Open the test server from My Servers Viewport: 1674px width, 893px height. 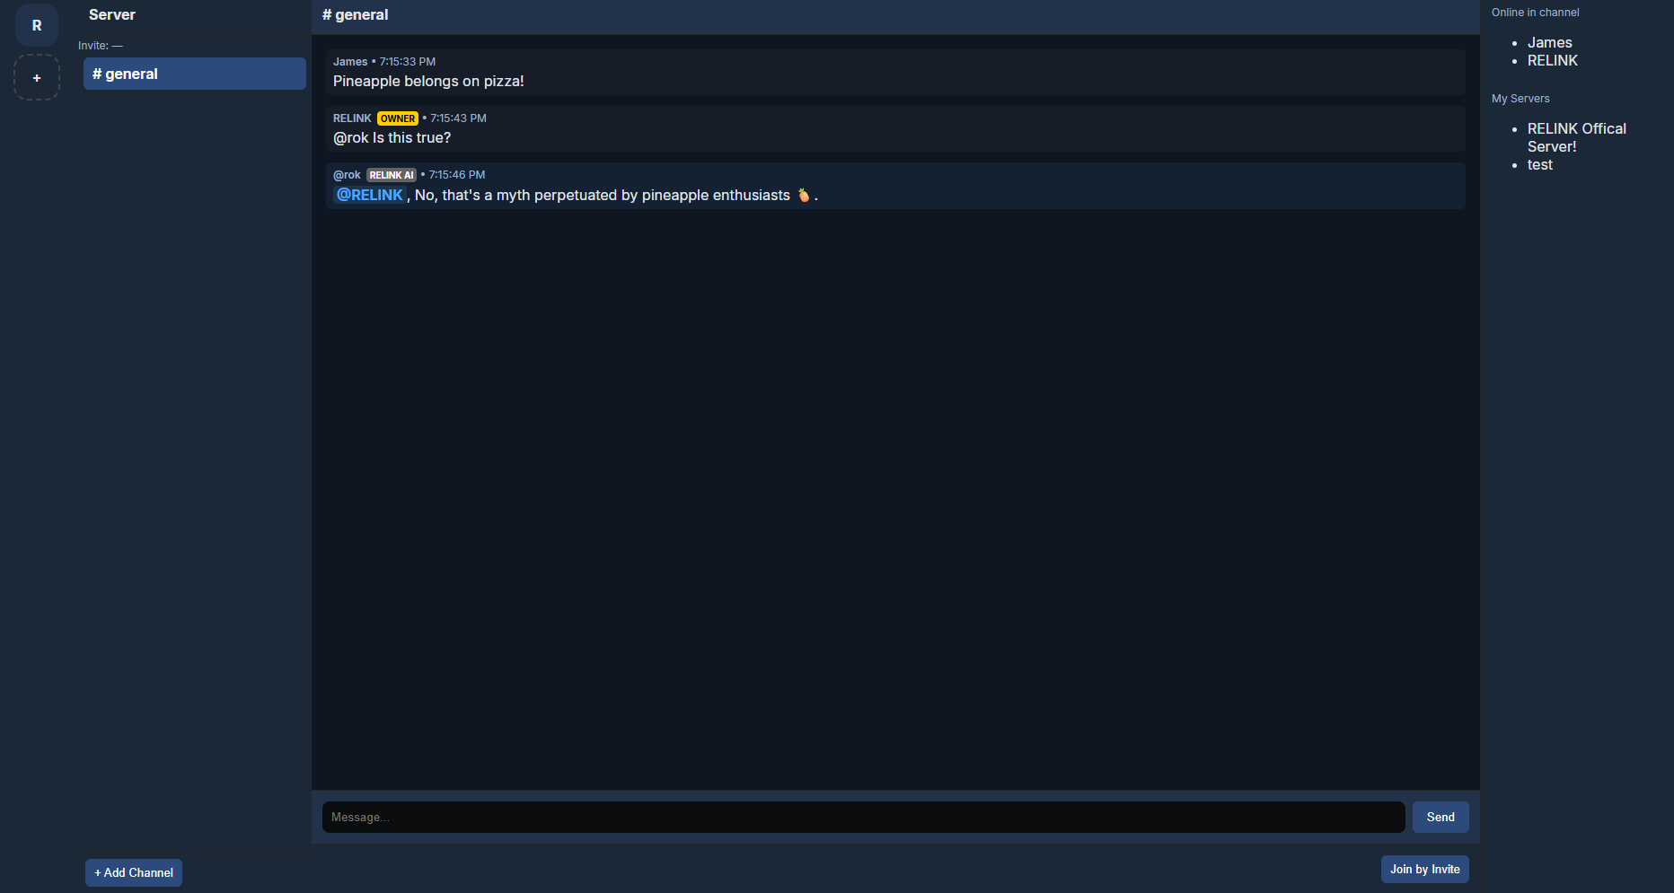click(x=1540, y=164)
